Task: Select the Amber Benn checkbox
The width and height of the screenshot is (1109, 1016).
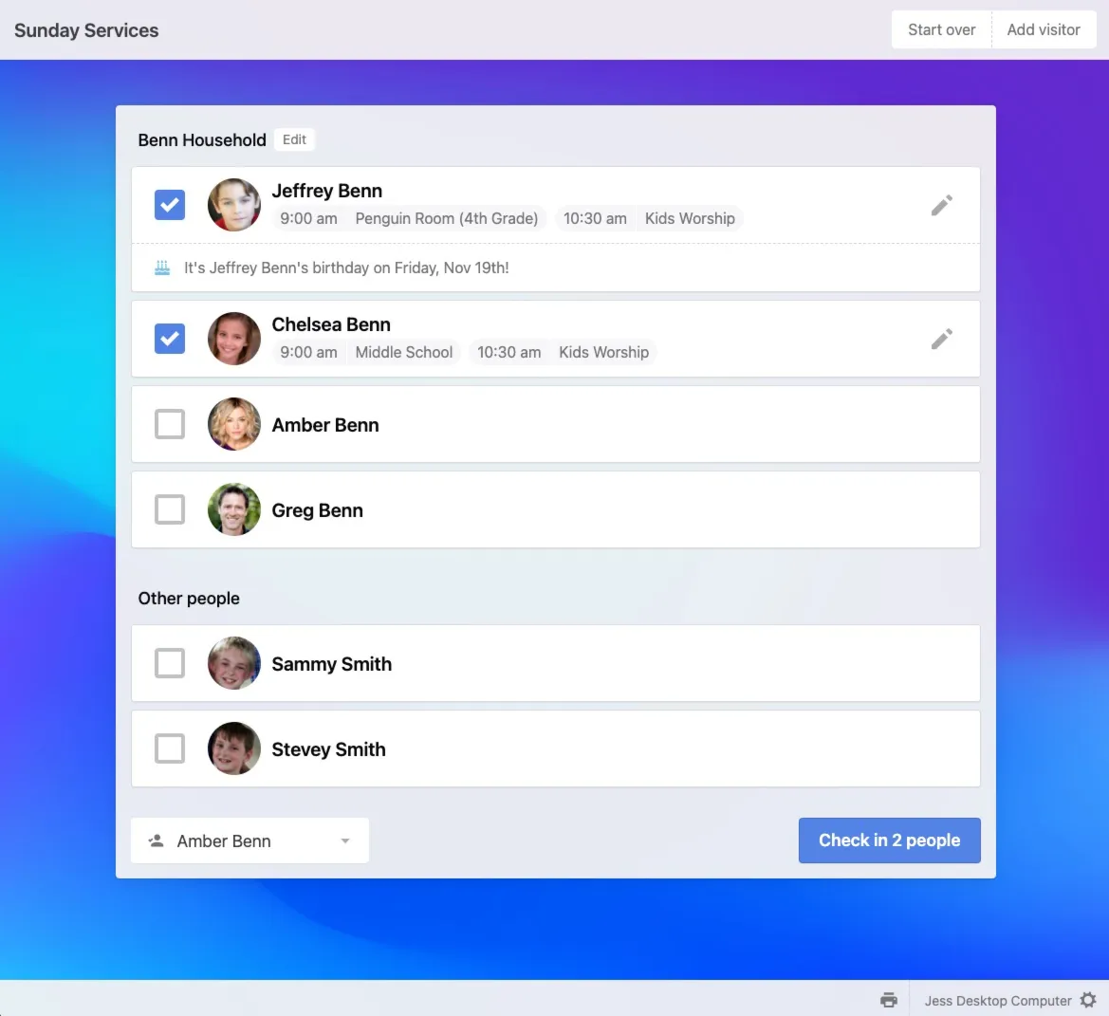Action: (170, 424)
